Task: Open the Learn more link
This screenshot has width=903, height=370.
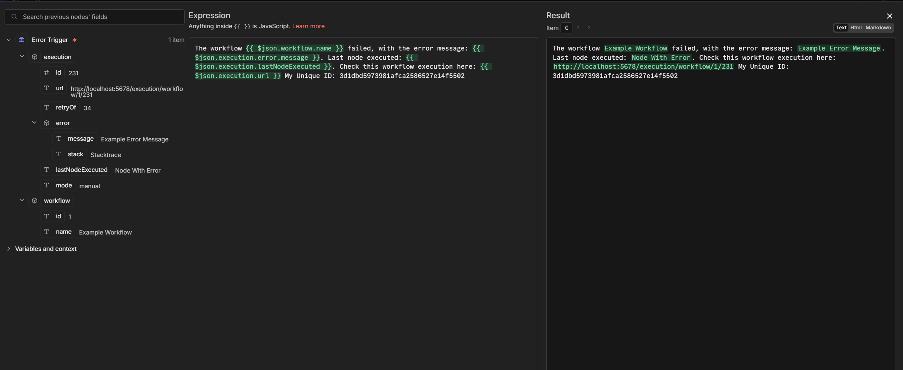Action: (x=308, y=26)
